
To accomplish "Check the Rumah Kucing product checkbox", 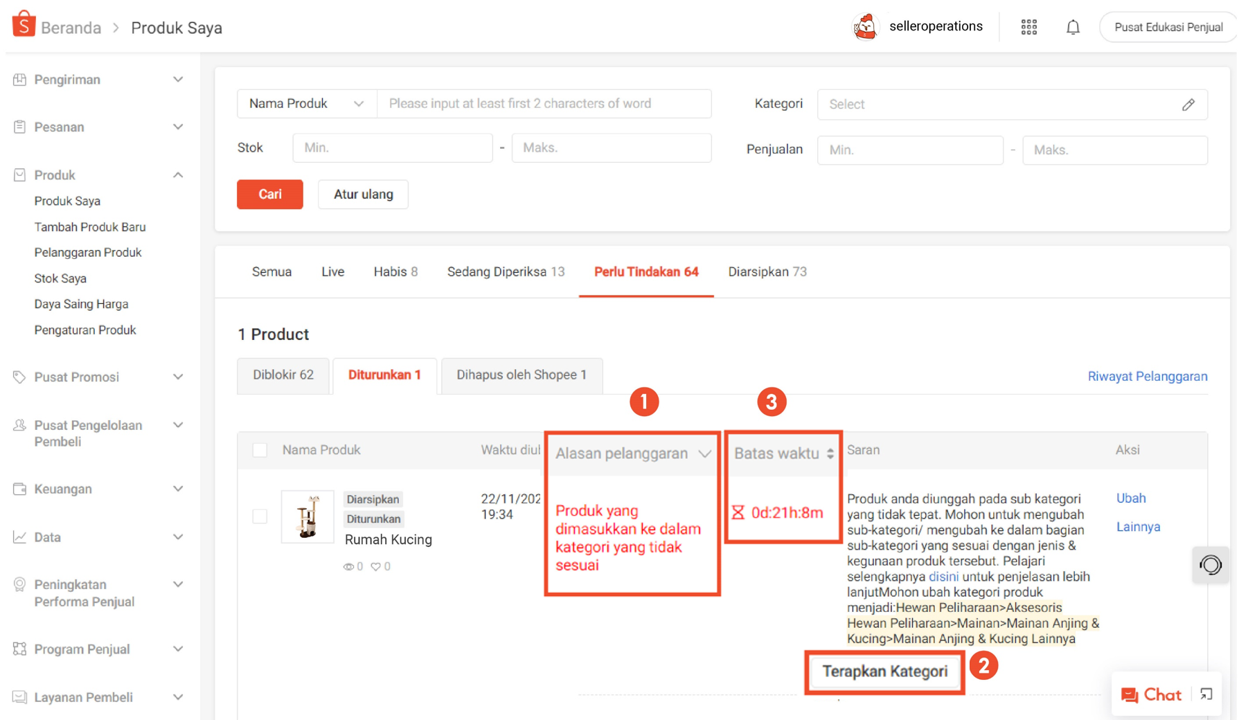I will (x=260, y=516).
